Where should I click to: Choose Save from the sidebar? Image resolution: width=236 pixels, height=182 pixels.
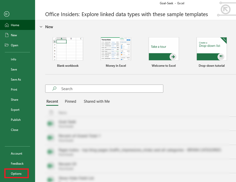tap(17, 69)
